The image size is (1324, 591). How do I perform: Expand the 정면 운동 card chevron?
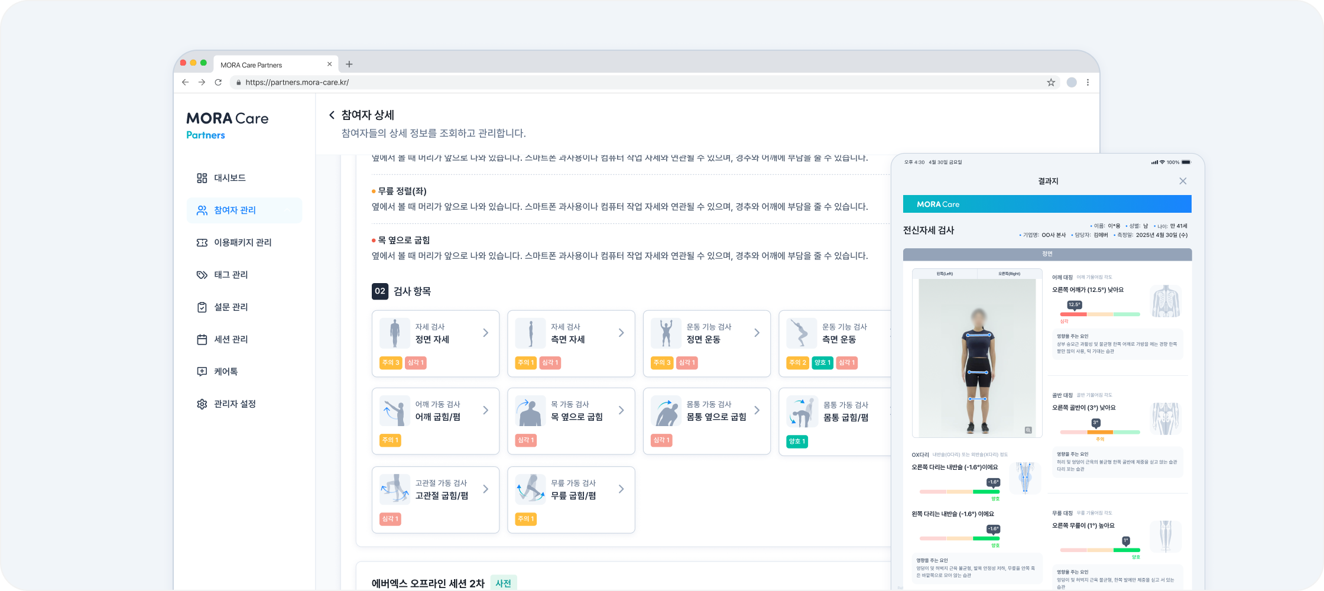tap(757, 333)
